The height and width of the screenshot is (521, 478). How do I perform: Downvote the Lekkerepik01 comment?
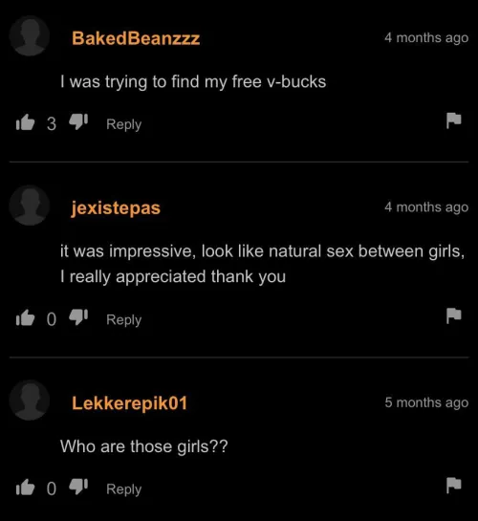pyautogui.click(x=78, y=487)
